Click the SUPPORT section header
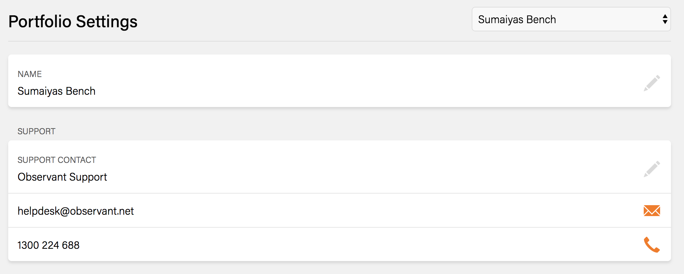The width and height of the screenshot is (684, 274). [37, 131]
